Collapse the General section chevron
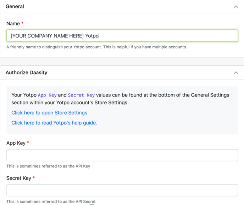Image resolution: width=244 pixels, height=205 pixels. click(236, 7)
